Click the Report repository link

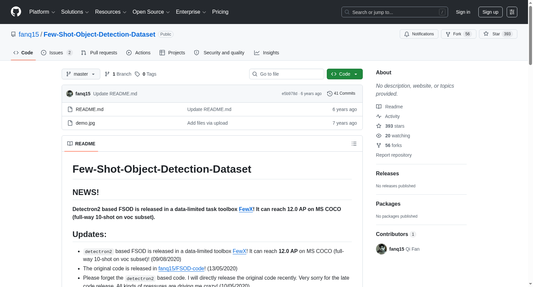click(394, 155)
